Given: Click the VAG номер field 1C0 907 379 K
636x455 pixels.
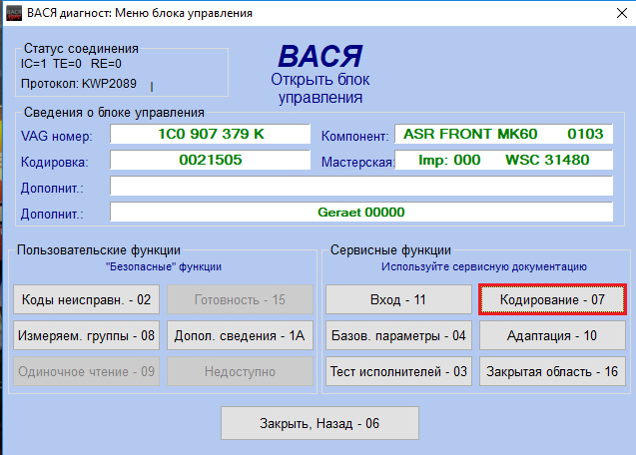Looking at the screenshot, I should coord(210,134).
